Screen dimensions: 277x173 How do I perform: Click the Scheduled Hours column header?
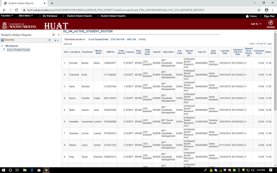click(259, 52)
